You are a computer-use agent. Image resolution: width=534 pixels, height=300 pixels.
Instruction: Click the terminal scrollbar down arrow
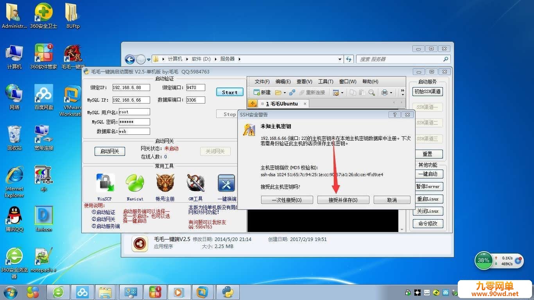point(402,230)
